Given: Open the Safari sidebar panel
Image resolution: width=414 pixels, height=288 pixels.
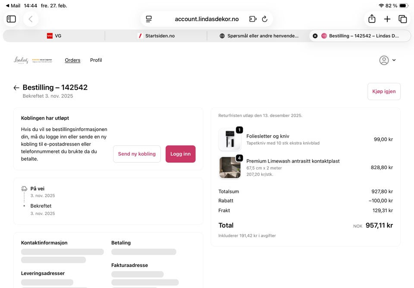Looking at the screenshot, I should point(11,19).
